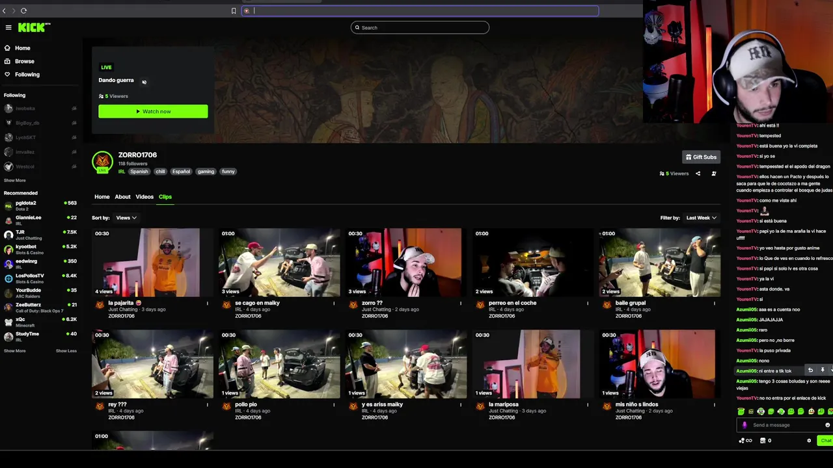This screenshot has width=833, height=468.
Task: Reload the page in the browser
Action: pyautogui.click(x=23, y=10)
